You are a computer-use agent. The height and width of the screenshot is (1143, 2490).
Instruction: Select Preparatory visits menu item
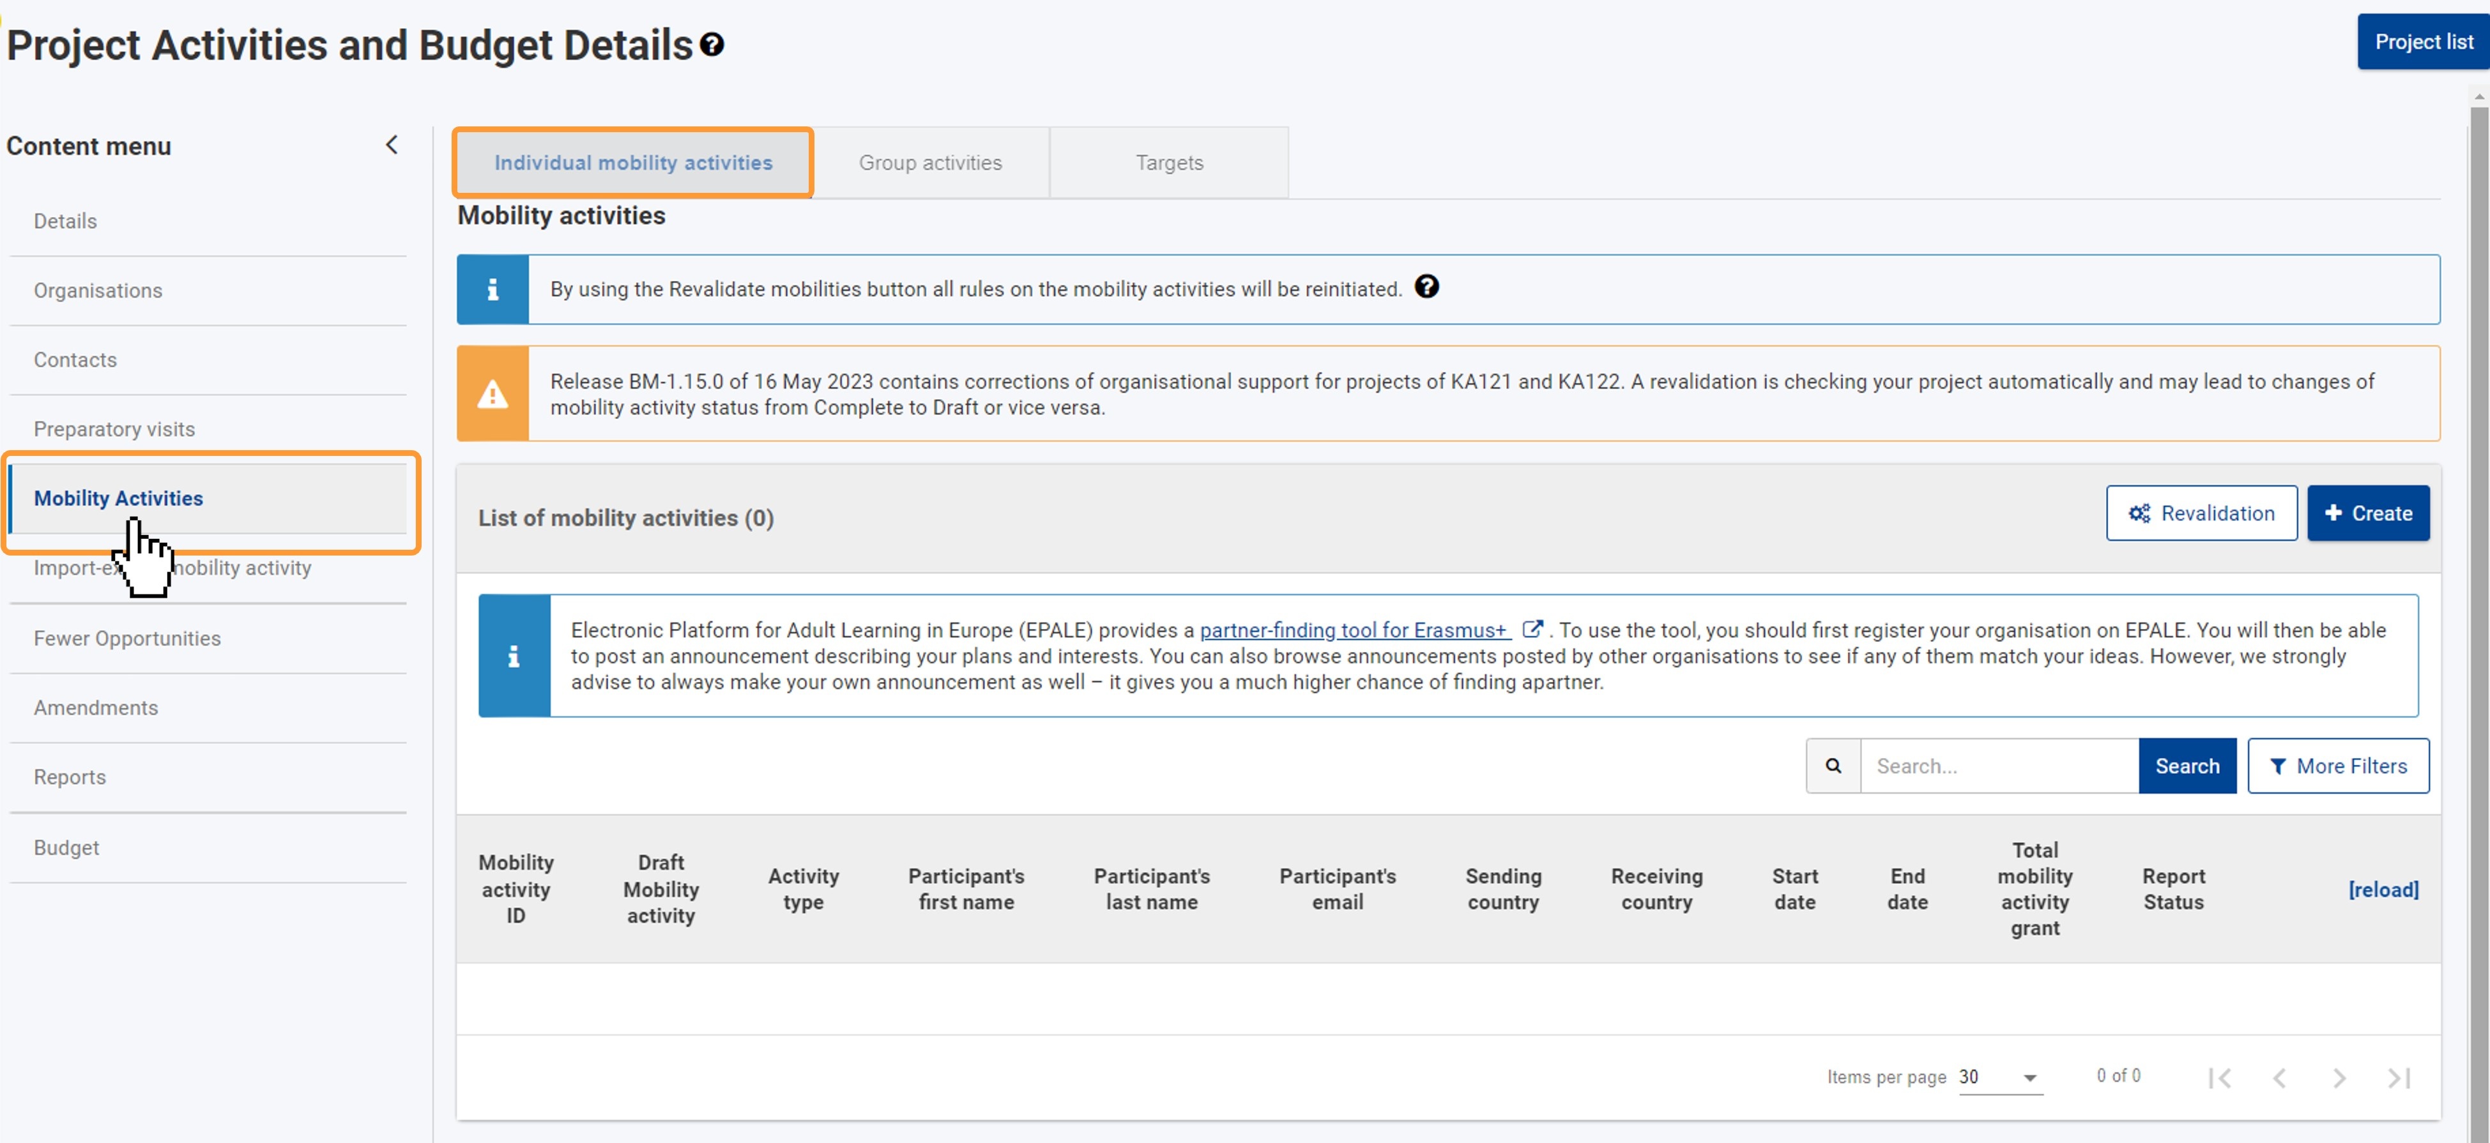coord(208,429)
